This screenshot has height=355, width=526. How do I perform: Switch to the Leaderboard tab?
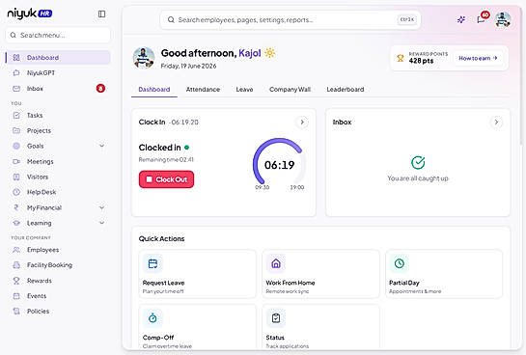click(x=346, y=90)
